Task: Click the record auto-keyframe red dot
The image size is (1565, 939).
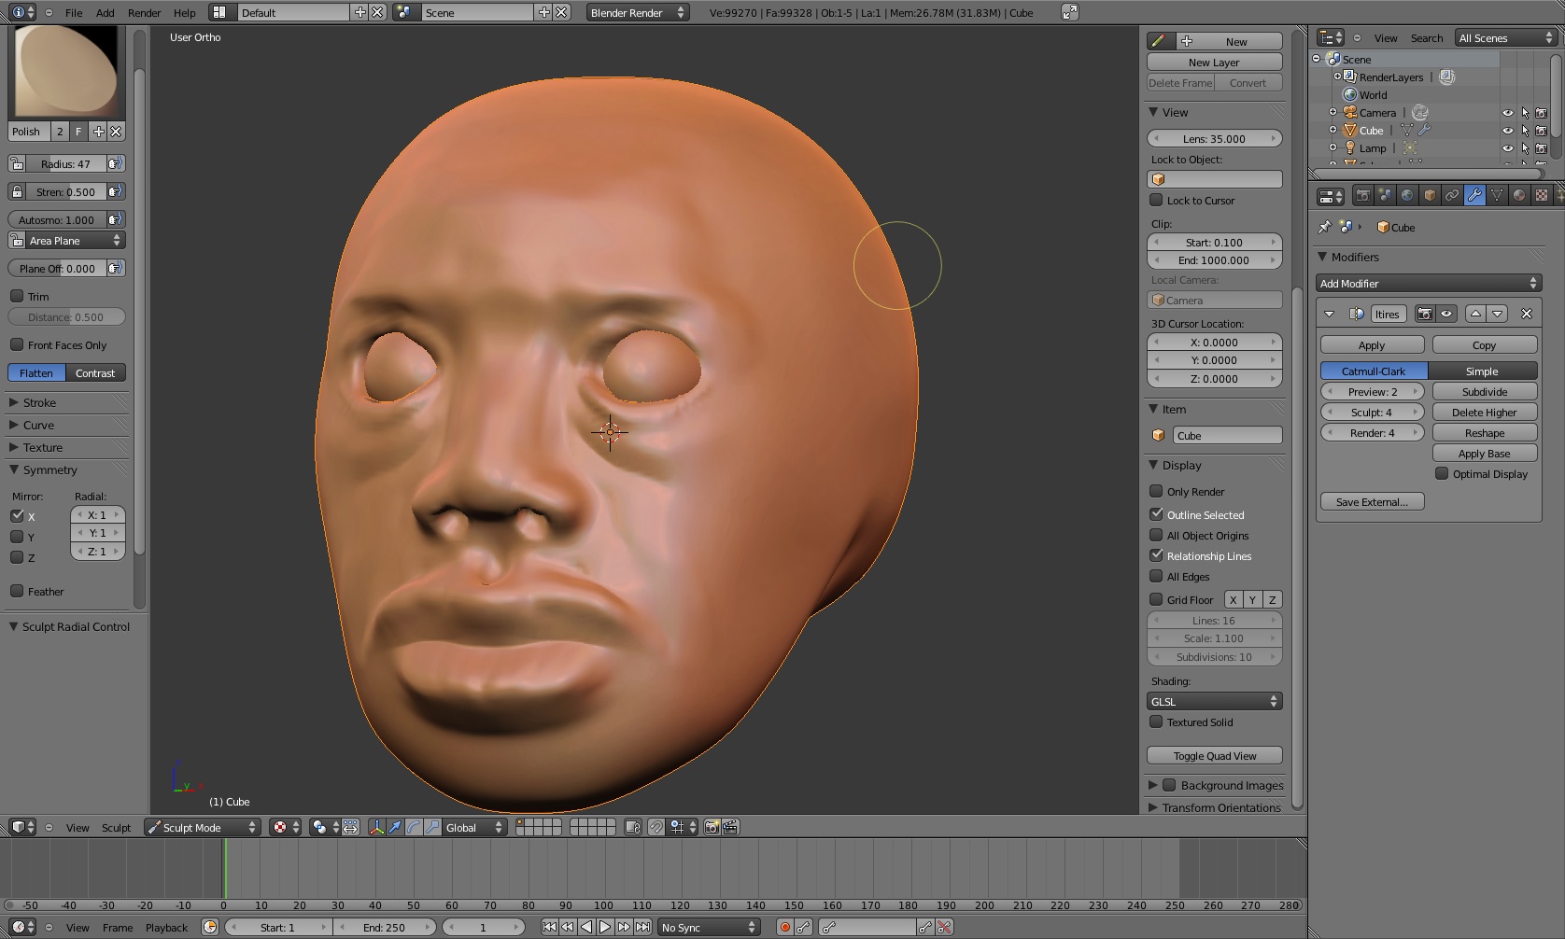Action: [x=785, y=927]
